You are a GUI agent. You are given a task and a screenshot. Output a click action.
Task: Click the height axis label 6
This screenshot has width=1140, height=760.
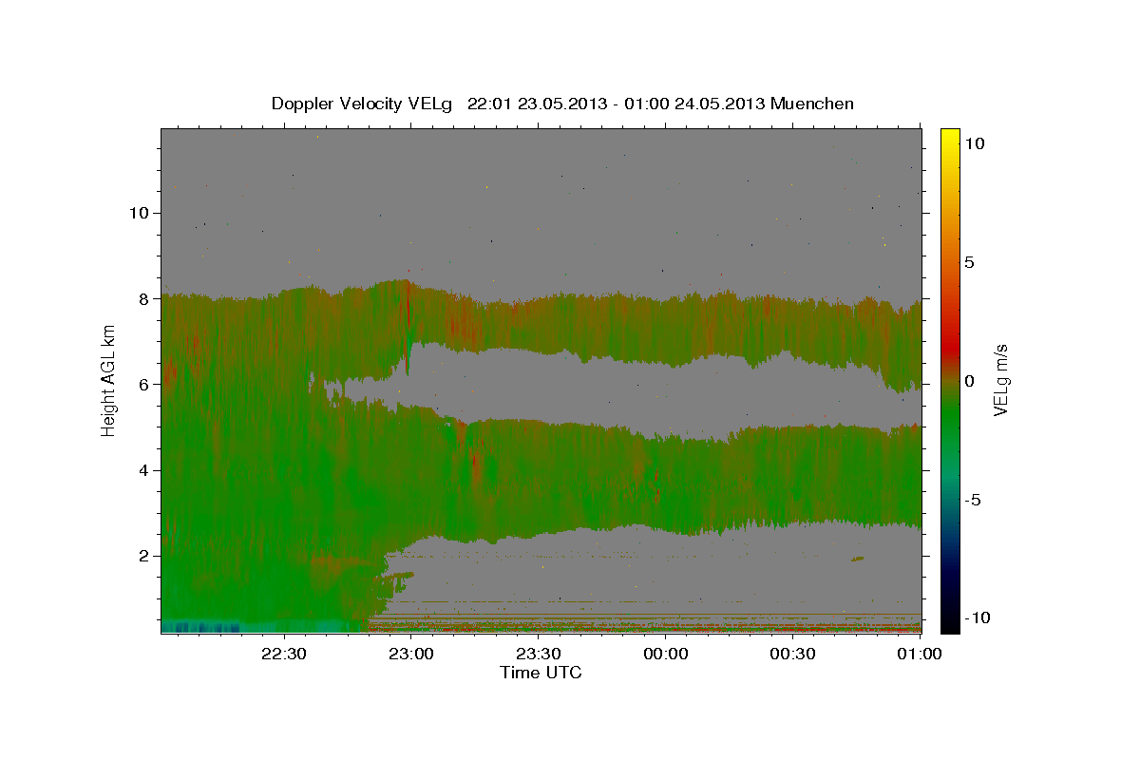click(x=144, y=384)
